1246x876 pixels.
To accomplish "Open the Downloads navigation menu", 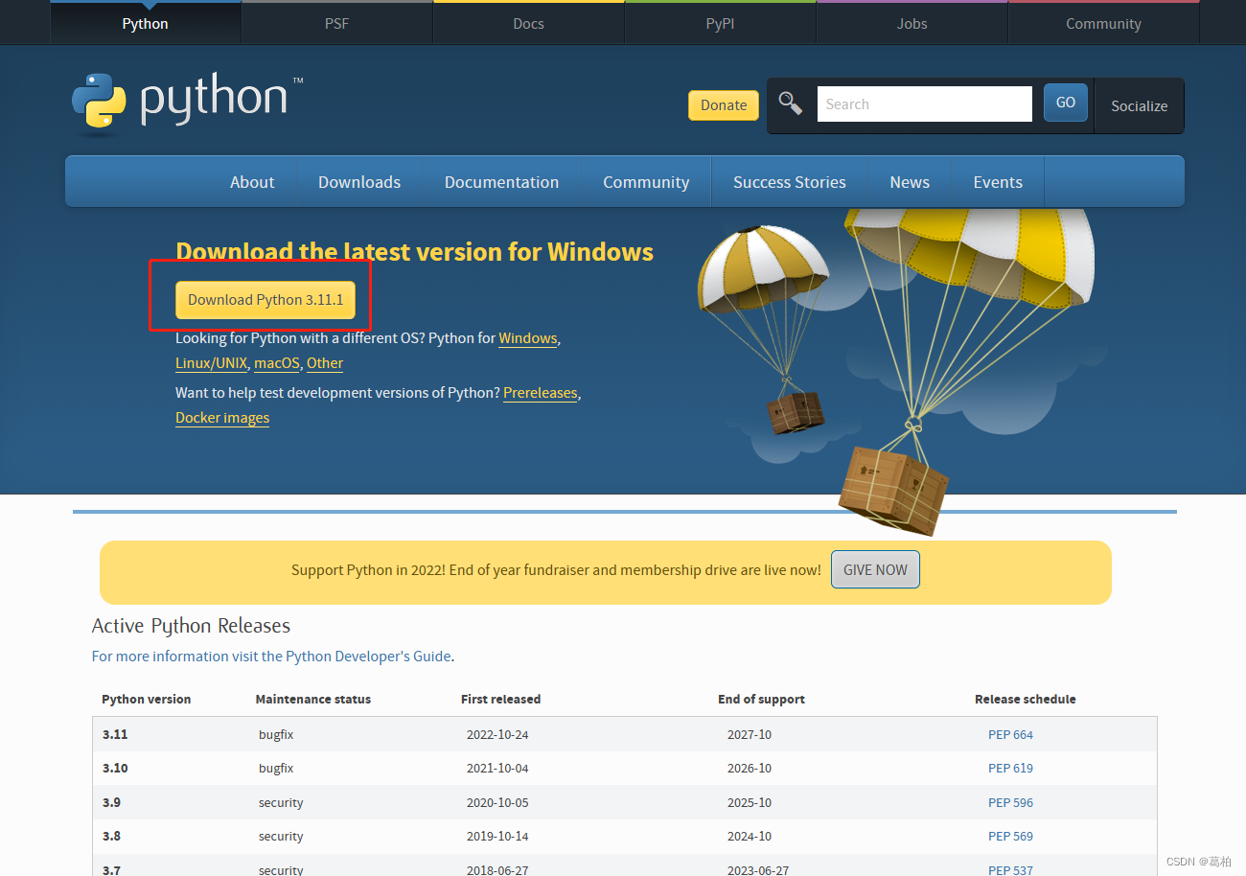I will click(359, 182).
